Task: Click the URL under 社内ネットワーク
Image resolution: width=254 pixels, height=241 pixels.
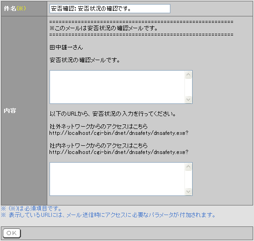Action: [x=119, y=152]
